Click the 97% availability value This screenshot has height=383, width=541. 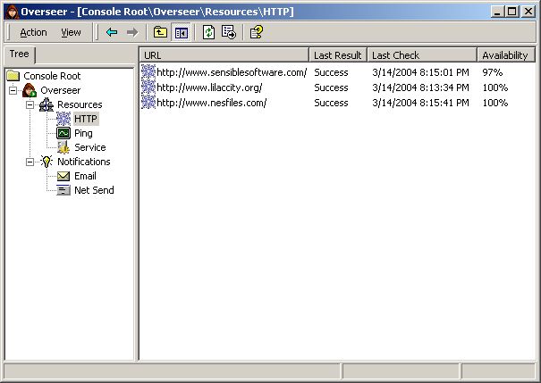click(x=492, y=72)
